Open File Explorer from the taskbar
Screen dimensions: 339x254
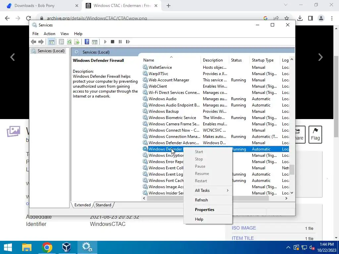tap(27, 247)
